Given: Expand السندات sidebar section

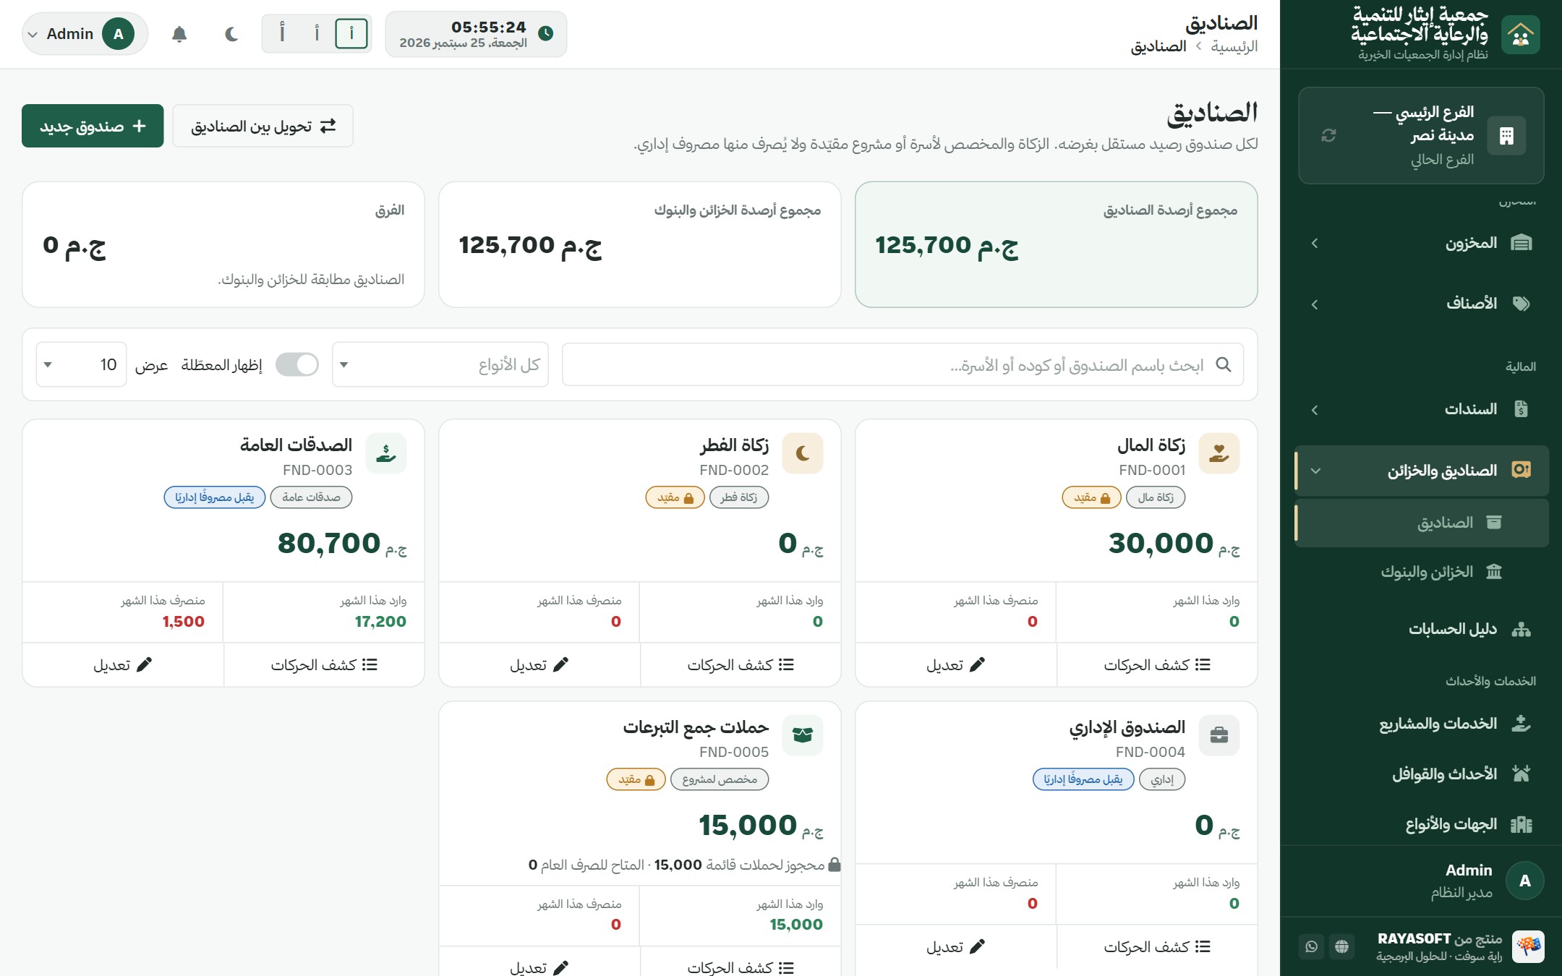Looking at the screenshot, I should coord(1421,409).
